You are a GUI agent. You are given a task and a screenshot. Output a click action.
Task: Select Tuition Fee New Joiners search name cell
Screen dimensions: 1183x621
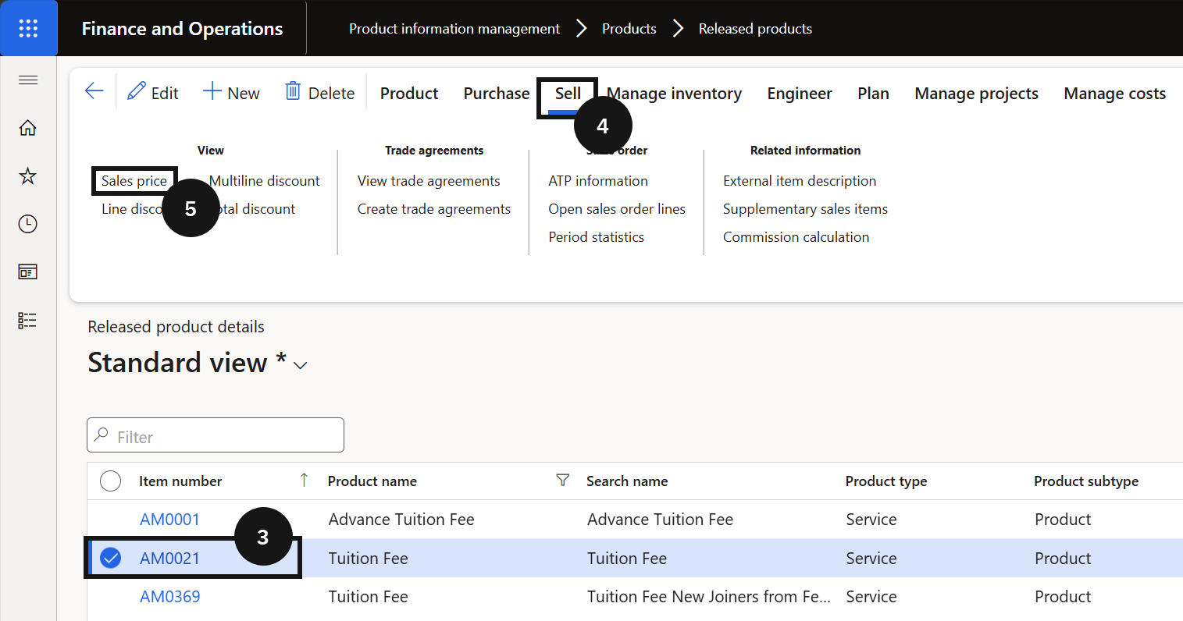[709, 597]
